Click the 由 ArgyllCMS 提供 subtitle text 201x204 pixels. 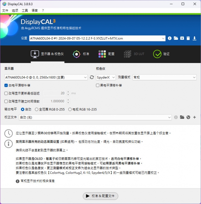click(51, 28)
